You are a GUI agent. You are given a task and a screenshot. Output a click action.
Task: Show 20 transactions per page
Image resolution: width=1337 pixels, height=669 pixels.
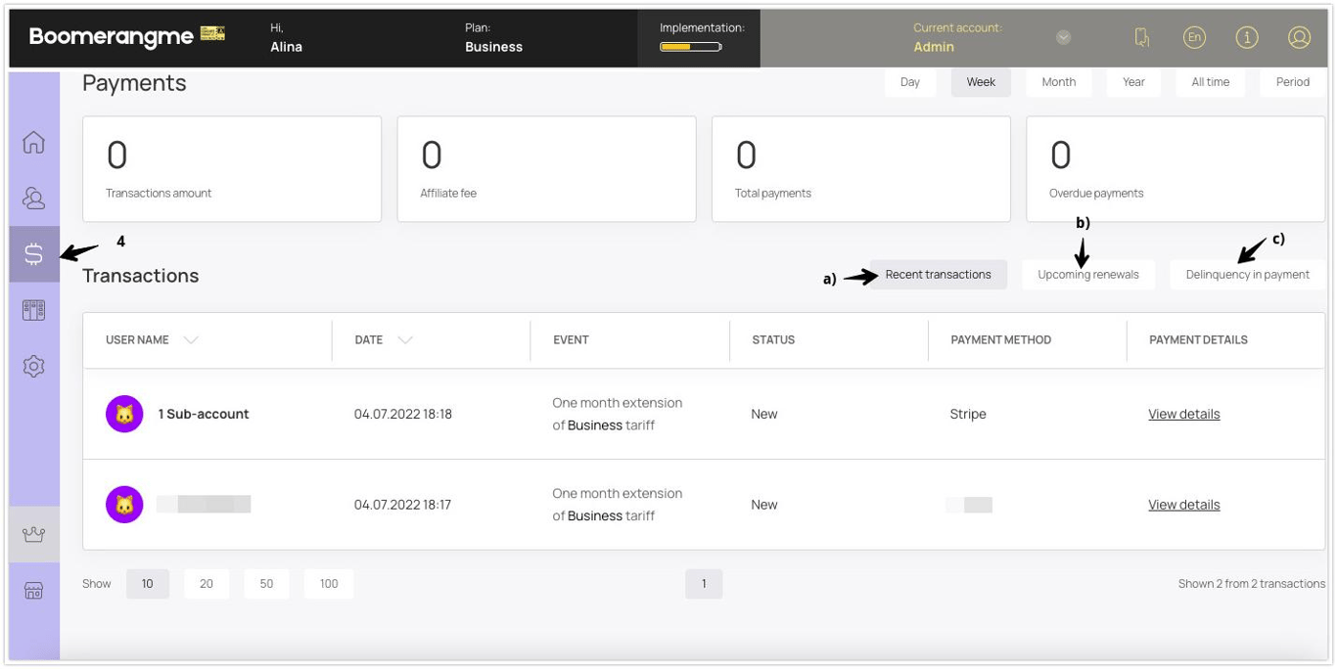point(207,584)
